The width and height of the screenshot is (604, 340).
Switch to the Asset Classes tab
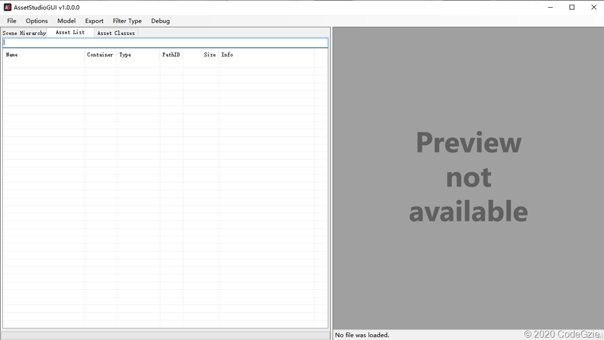(x=116, y=33)
